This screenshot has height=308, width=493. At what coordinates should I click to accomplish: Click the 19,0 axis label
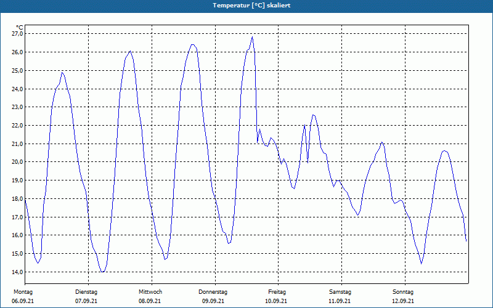(18, 180)
